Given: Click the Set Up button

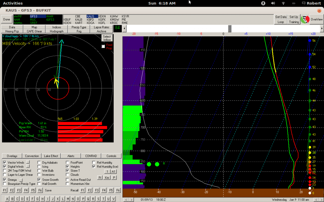Looking at the screenshot, I should click(294, 17).
